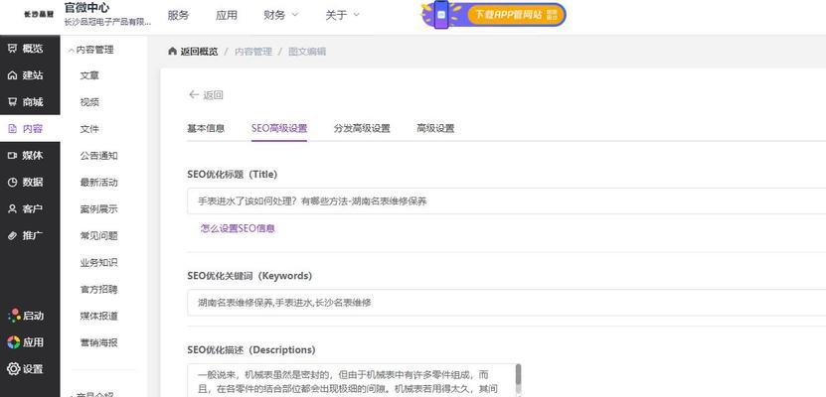Open 公告通知 in the content submenu
This screenshot has width=826, height=397.
pyautogui.click(x=99, y=156)
